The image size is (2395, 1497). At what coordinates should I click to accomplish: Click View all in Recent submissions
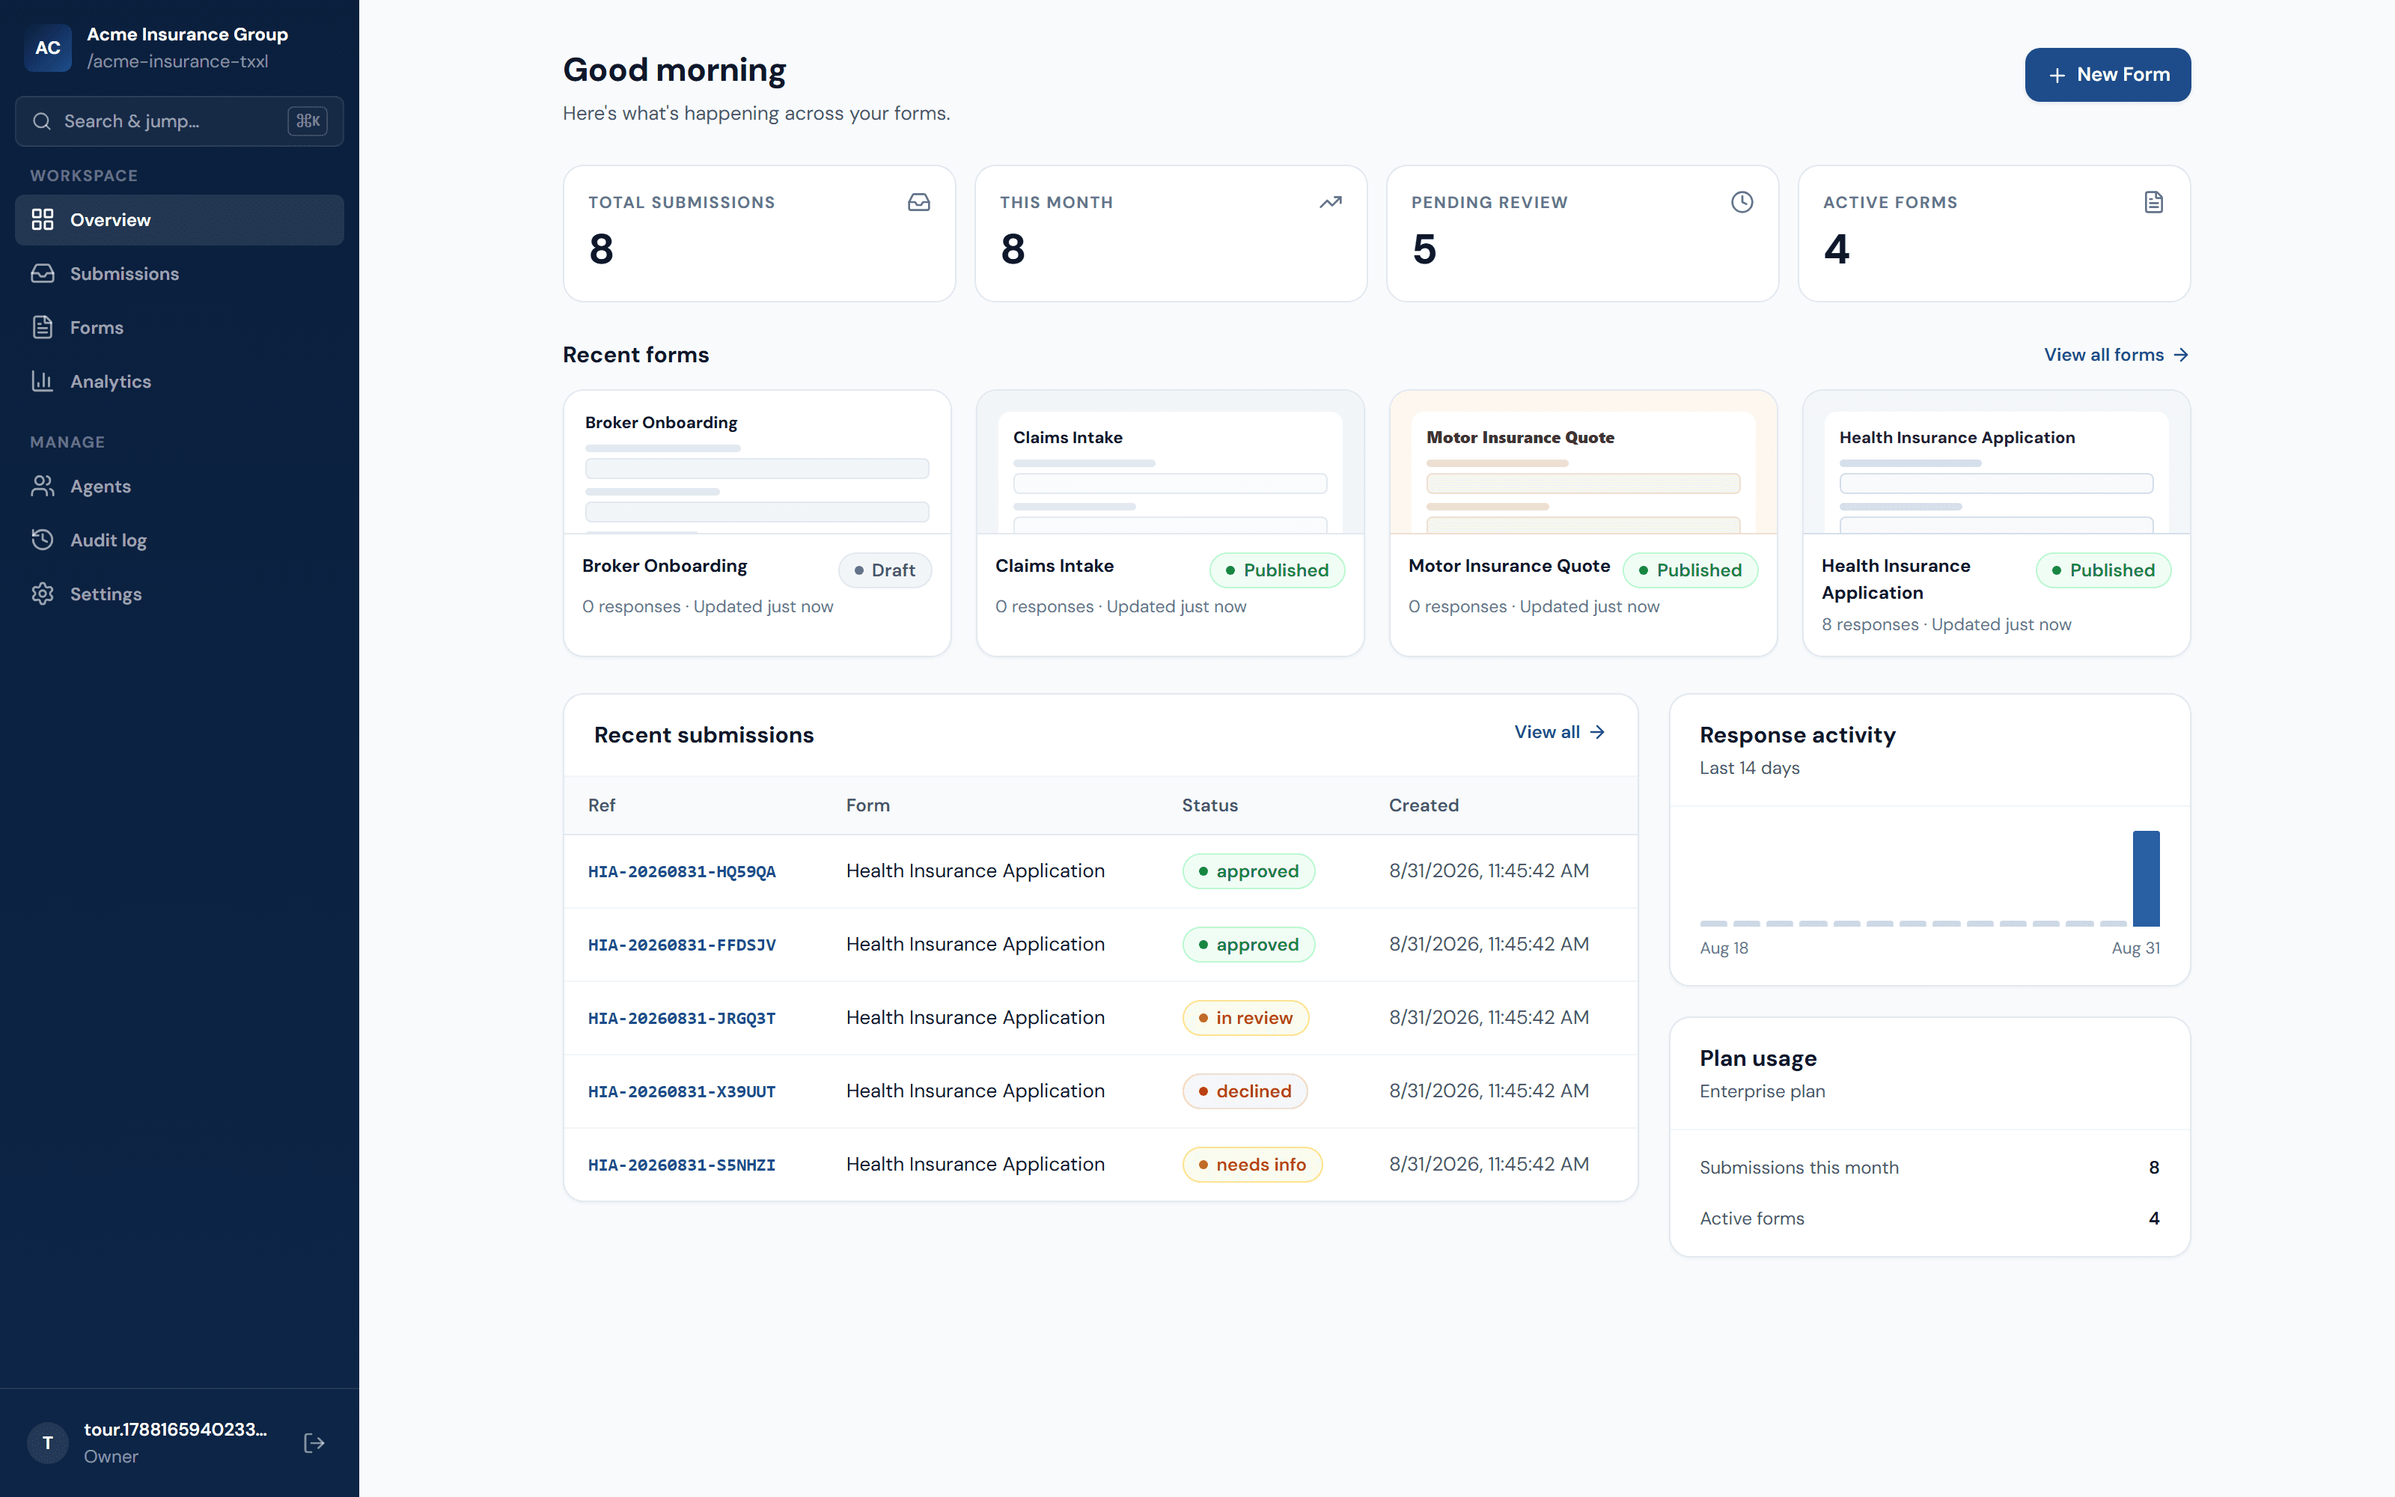1559,732
